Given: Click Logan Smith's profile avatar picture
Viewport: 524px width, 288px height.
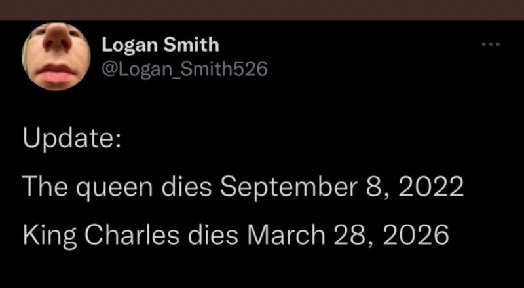Looking at the screenshot, I should coord(56,58).
